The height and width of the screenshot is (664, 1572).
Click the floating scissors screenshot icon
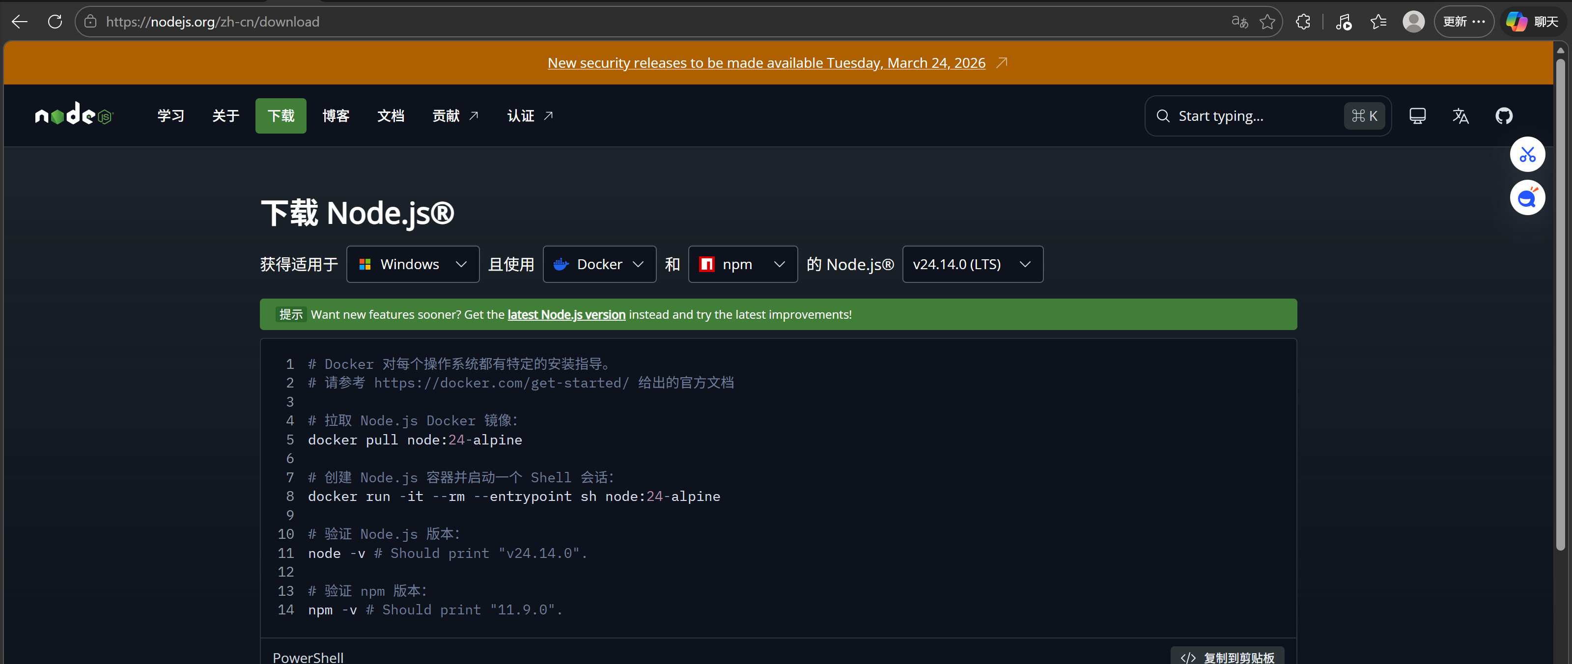pos(1527,154)
